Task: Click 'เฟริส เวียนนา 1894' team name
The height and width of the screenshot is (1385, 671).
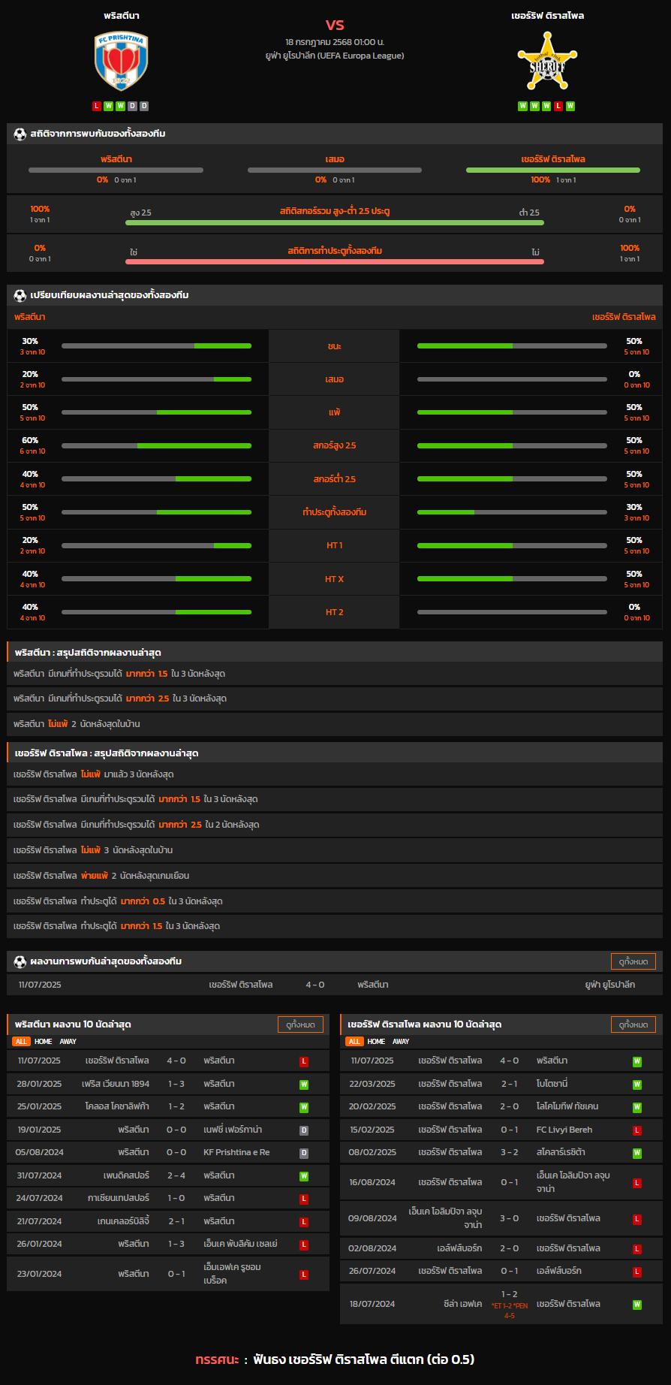Action: click(x=116, y=1084)
